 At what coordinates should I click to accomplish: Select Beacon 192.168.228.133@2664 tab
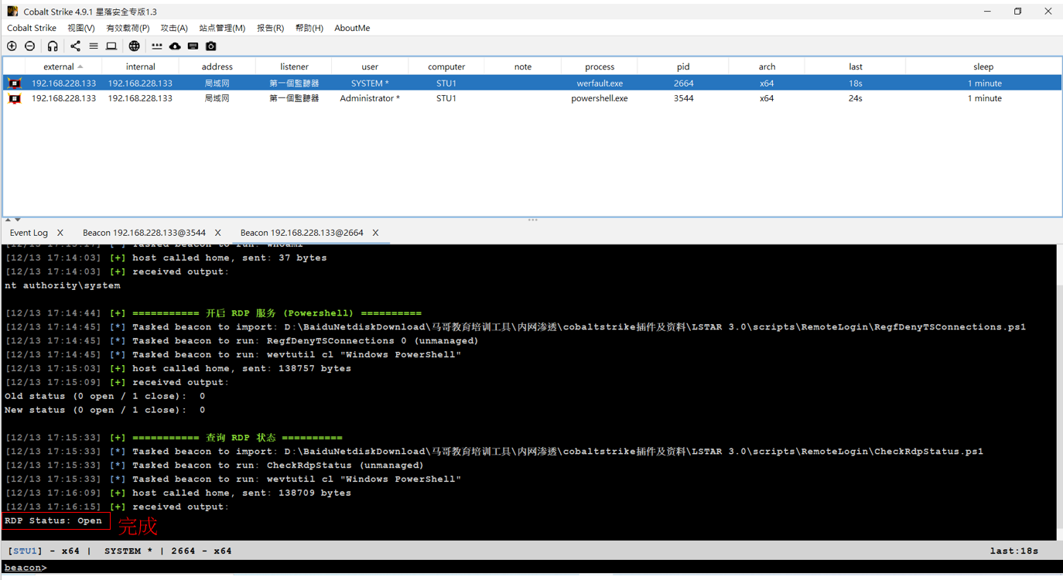302,233
